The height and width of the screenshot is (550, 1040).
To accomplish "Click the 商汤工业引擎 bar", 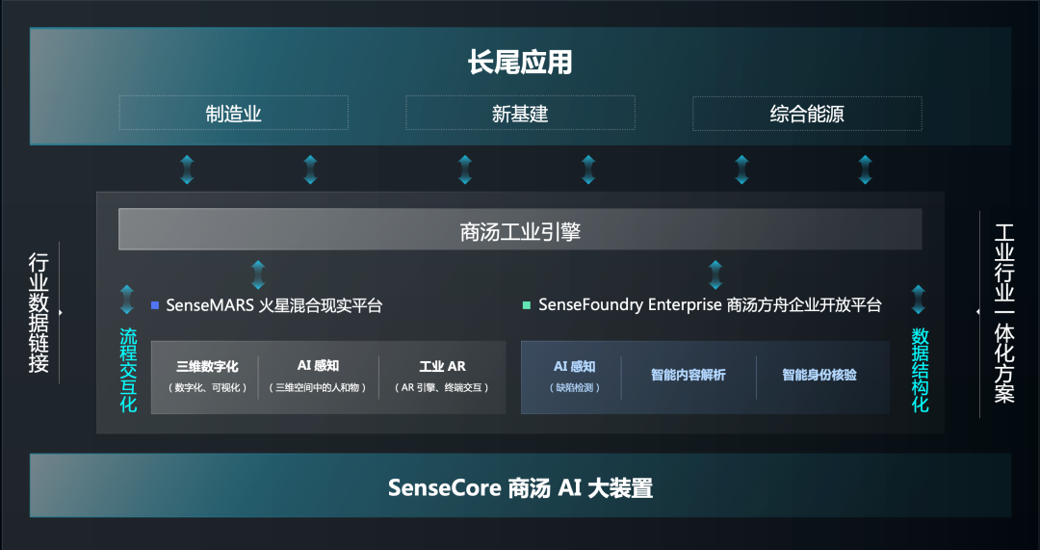I will click(520, 229).
